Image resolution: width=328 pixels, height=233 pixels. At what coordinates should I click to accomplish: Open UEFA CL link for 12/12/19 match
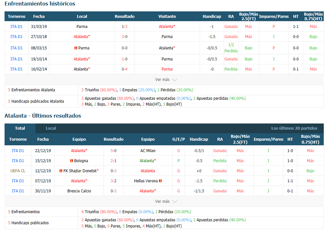pyautogui.click(x=18, y=171)
